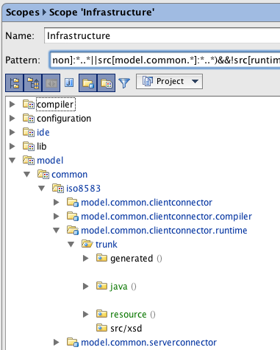Toggle the show modules toolbar button
This screenshot has height=350, width=280.
(88, 83)
